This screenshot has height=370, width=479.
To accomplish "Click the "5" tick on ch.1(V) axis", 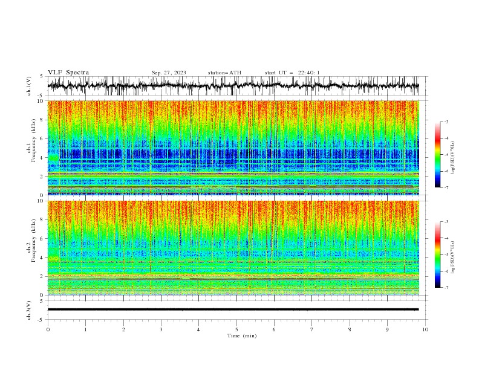I will coord(42,77).
